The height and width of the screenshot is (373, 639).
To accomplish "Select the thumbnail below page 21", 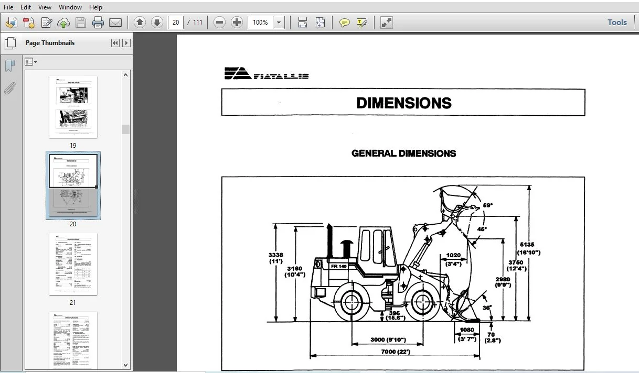I will tap(73, 341).
